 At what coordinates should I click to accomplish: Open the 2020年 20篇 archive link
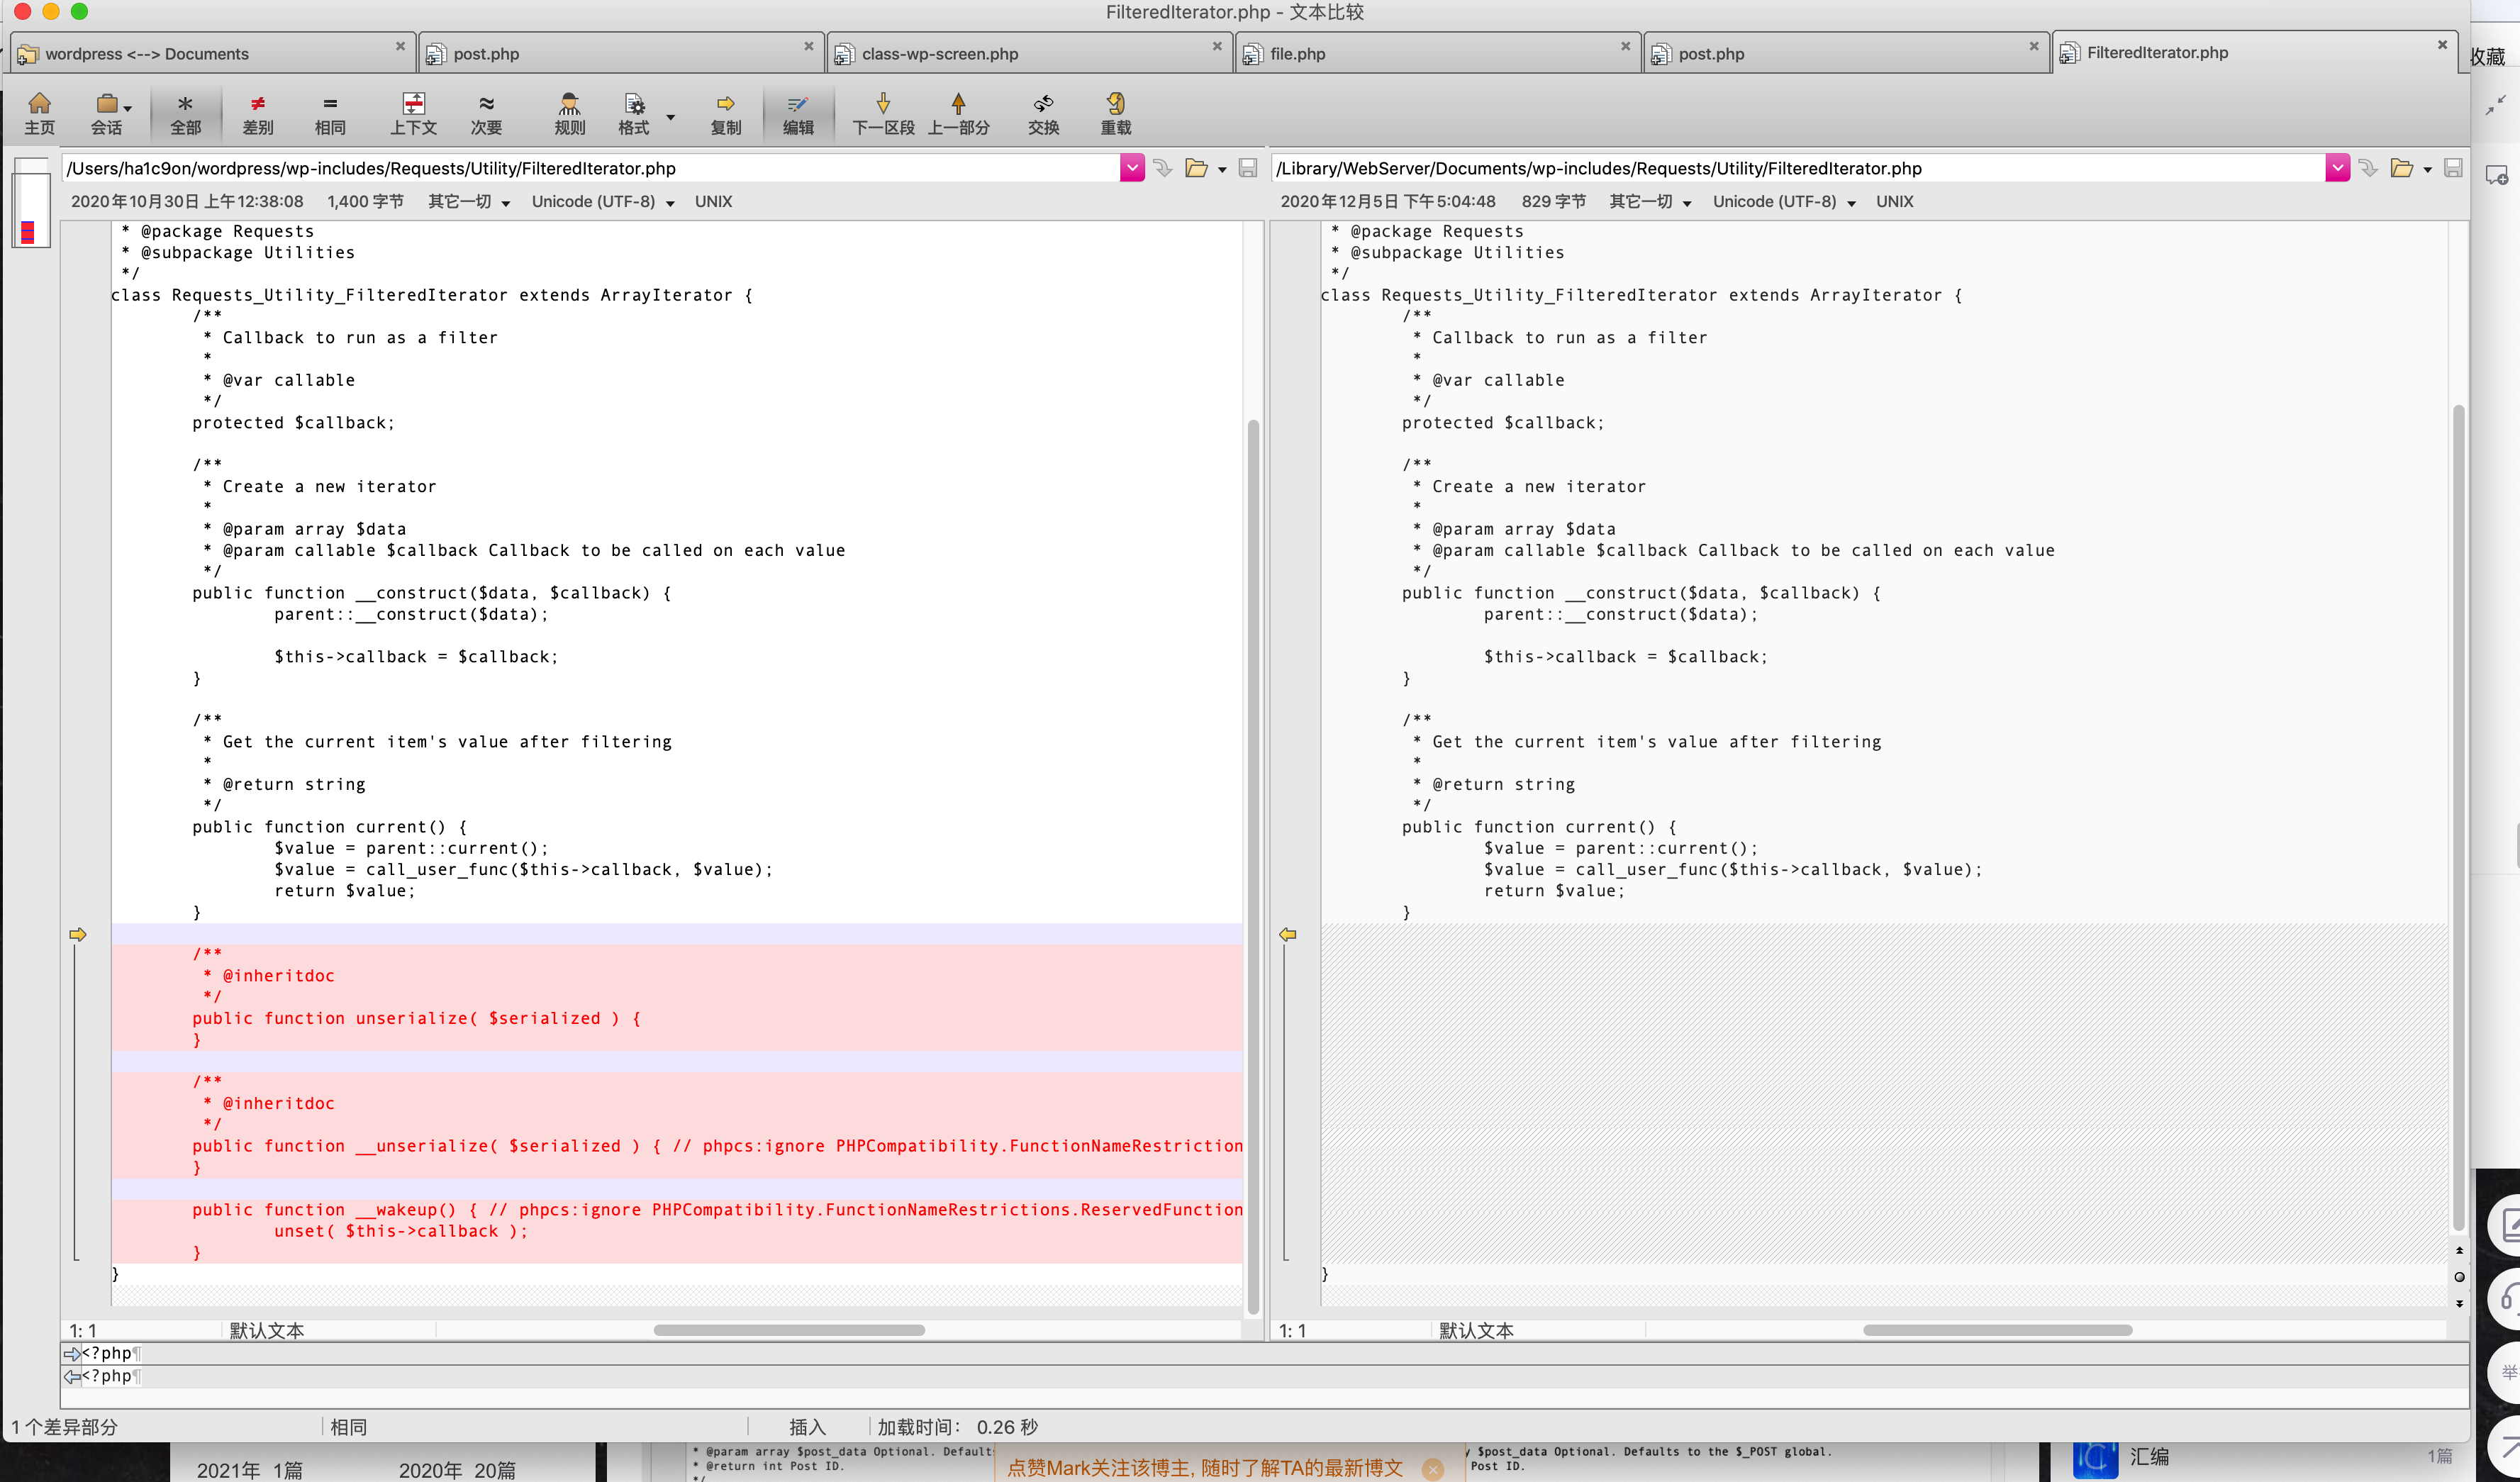click(457, 1470)
